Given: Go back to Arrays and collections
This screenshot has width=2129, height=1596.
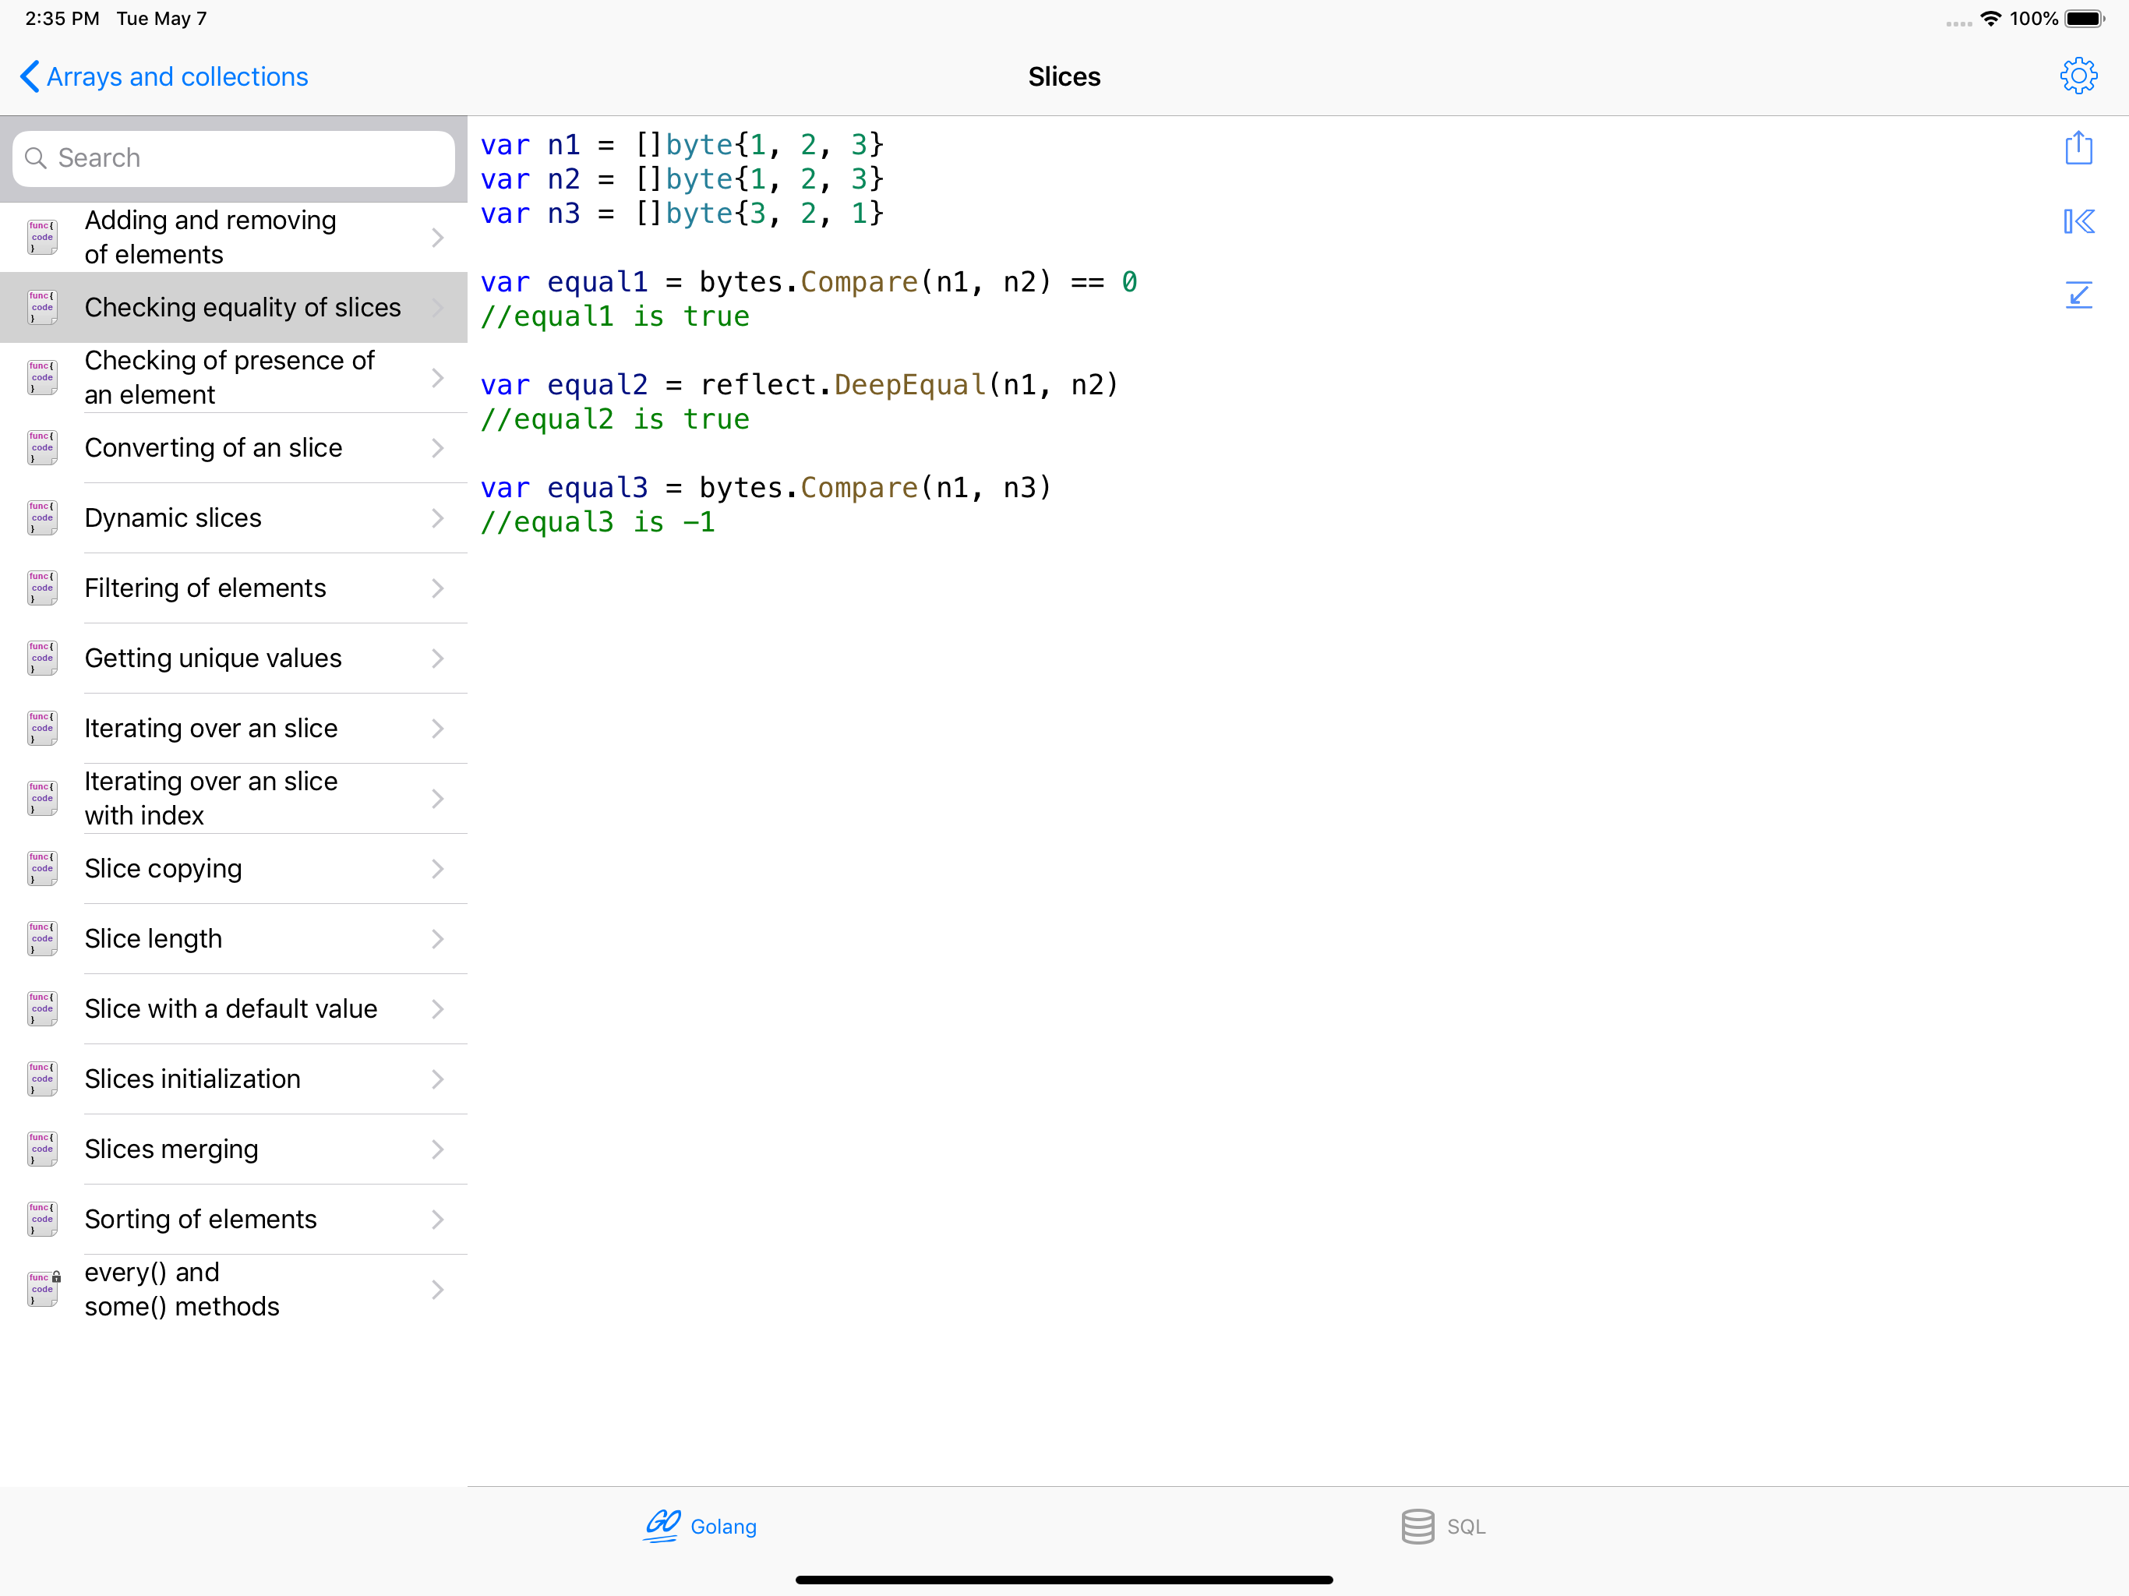Looking at the screenshot, I should tap(164, 77).
